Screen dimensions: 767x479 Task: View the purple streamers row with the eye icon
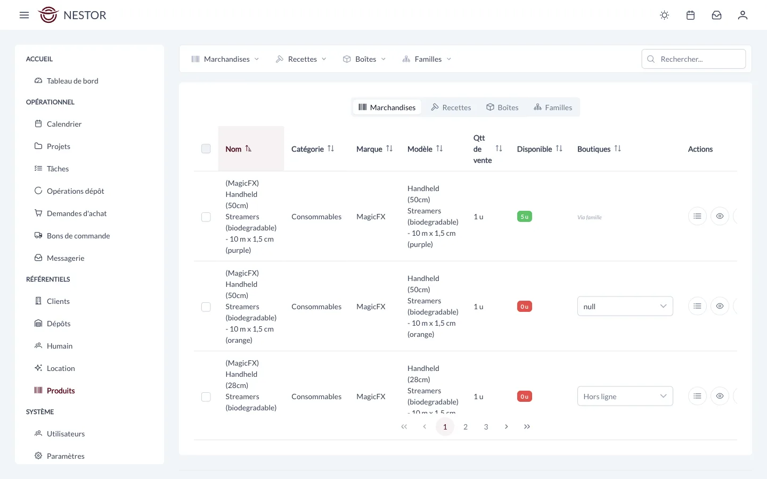tap(720, 216)
